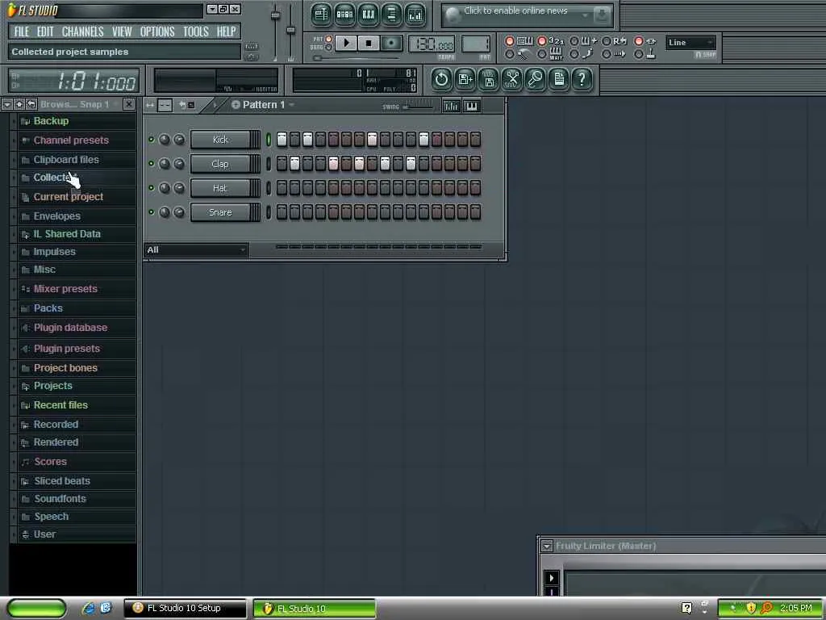The image size is (826, 620).
Task: Open the OPTIONS menu
Action: (157, 31)
